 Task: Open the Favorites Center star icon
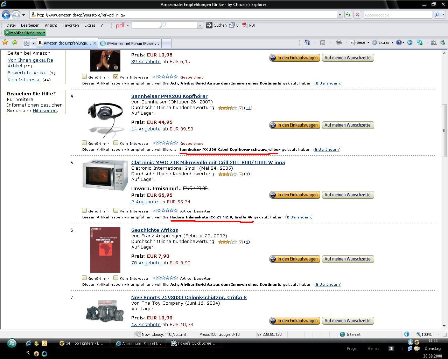[5, 42]
